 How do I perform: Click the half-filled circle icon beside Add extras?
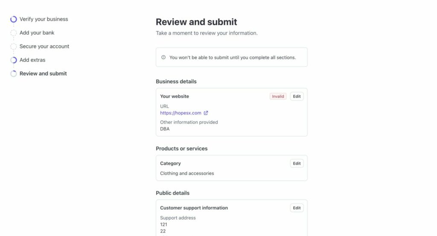14,60
